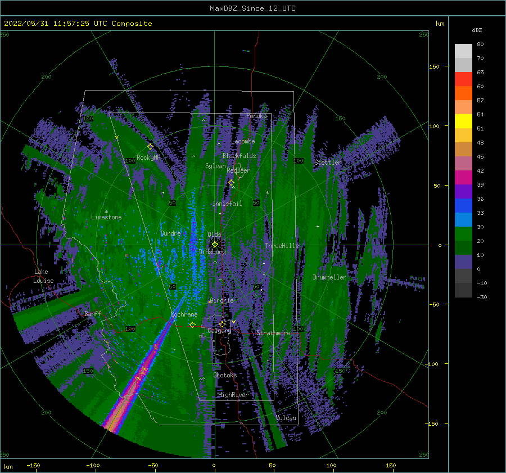Image resolution: width=506 pixels, height=473 pixels.
Task: Click the Okotoks label
Action: tap(225, 375)
